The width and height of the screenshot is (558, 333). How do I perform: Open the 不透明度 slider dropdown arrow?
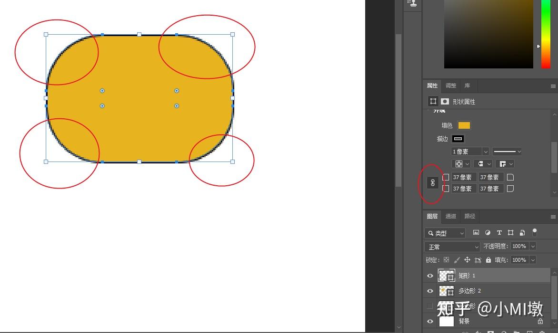point(533,247)
